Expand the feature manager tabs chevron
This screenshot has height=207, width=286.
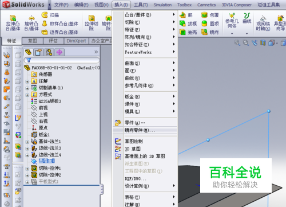[96, 52]
